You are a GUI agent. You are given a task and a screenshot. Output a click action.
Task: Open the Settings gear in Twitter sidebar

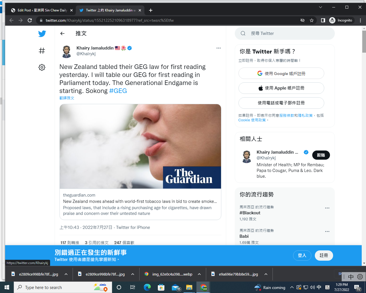tap(42, 68)
